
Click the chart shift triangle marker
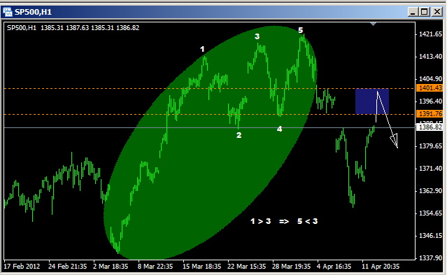tap(373, 24)
